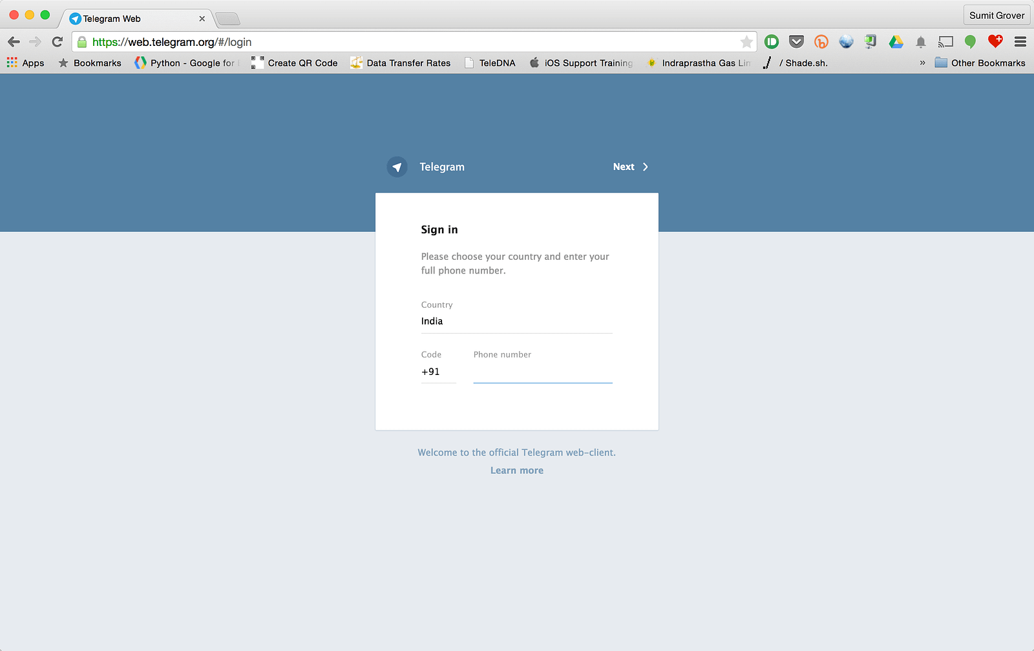Image resolution: width=1034 pixels, height=651 pixels.
Task: Select the Telegram Web tab
Action: (x=137, y=19)
